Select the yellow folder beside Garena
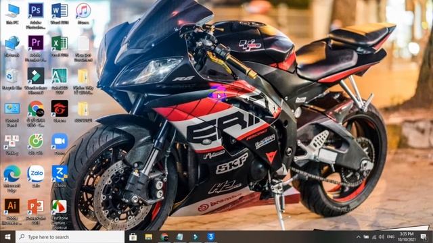This screenshot has width=433, height=243. click(x=83, y=112)
